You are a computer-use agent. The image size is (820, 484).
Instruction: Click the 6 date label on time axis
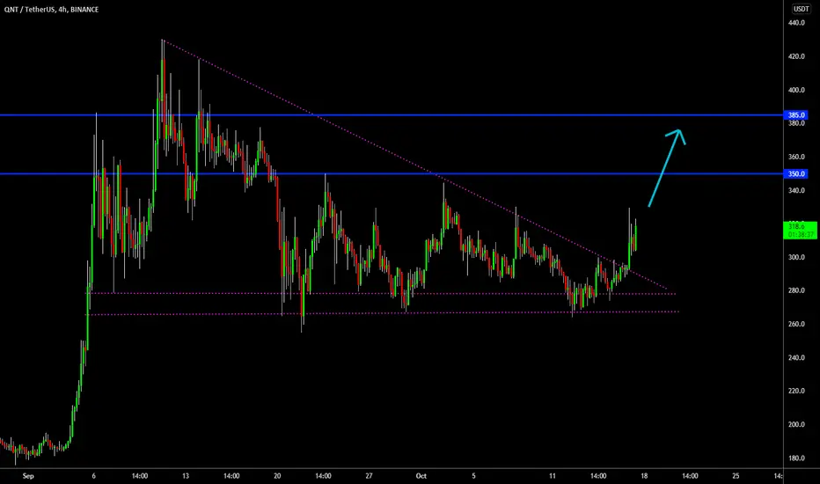point(93,476)
